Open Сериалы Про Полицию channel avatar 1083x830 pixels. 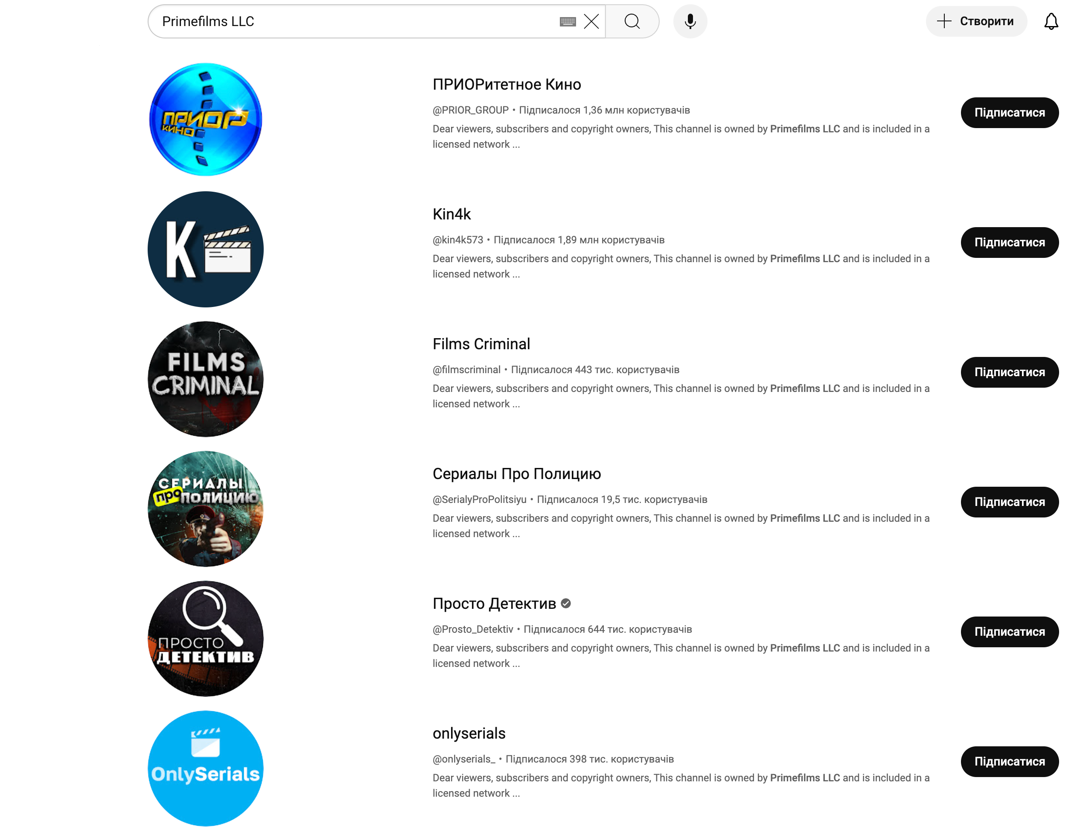click(205, 509)
